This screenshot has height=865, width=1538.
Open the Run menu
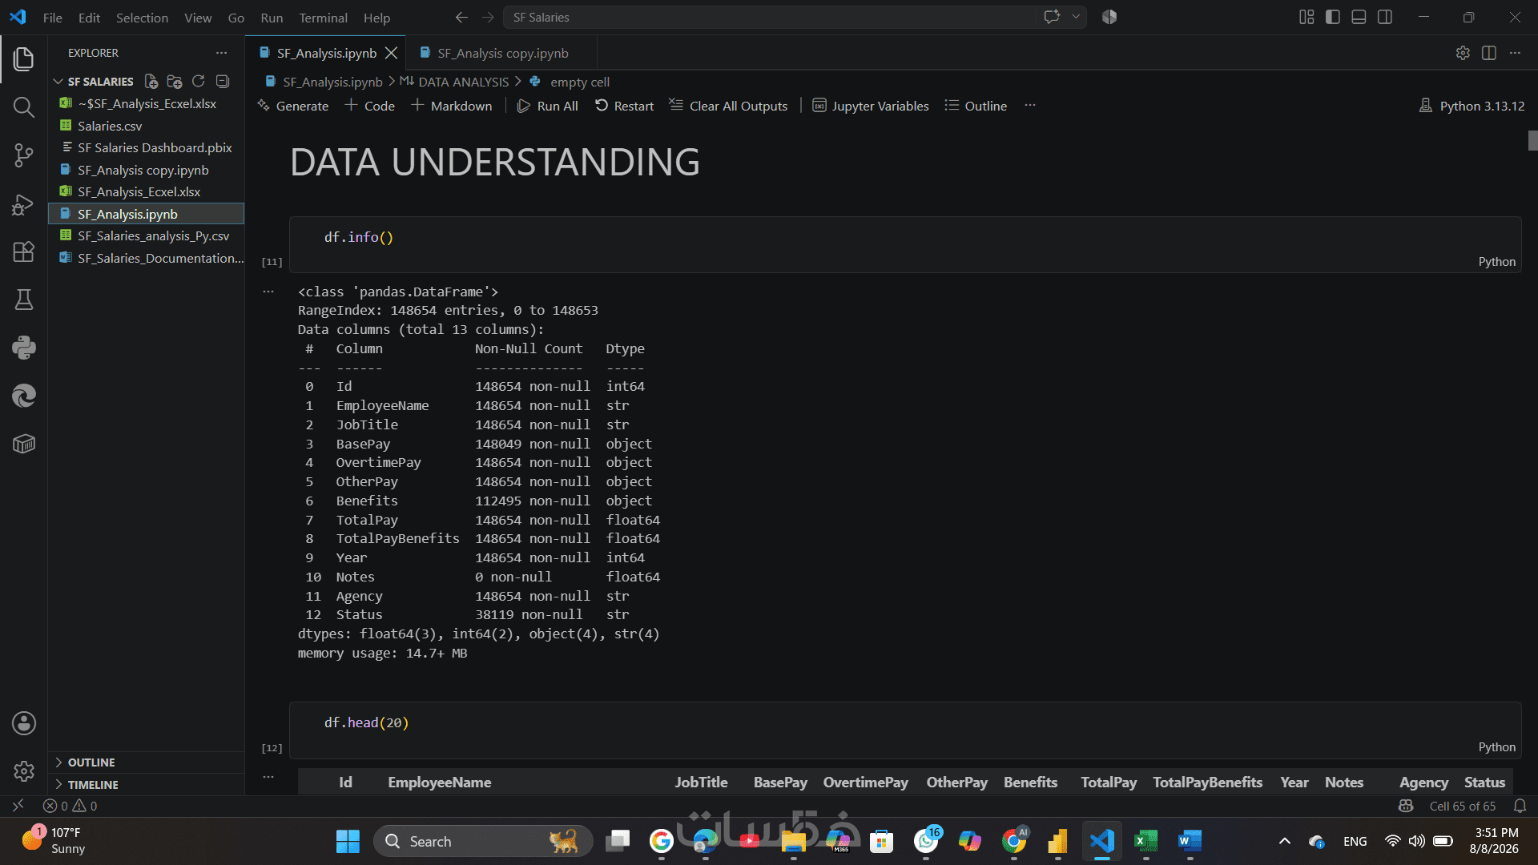(x=272, y=17)
